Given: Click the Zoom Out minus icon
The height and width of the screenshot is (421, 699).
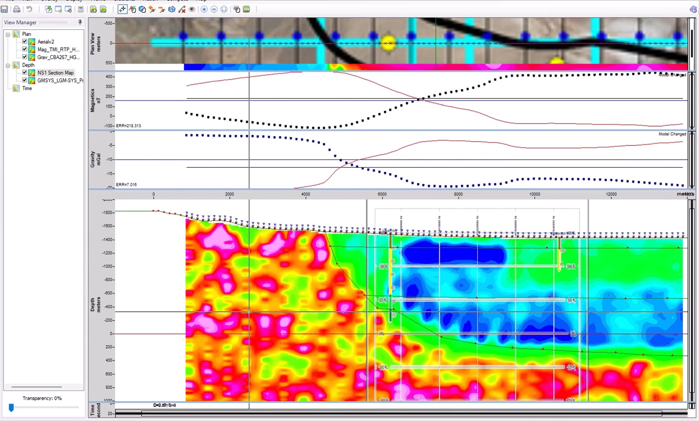Looking at the screenshot, I should coord(214,9).
